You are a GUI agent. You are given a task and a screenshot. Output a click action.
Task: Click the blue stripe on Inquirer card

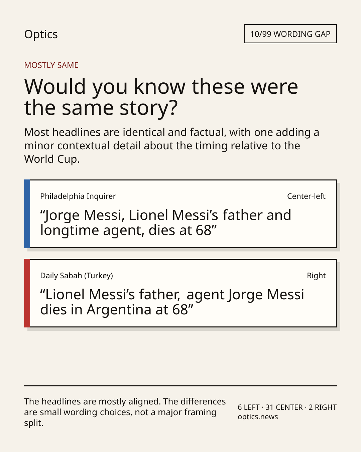(x=27, y=214)
